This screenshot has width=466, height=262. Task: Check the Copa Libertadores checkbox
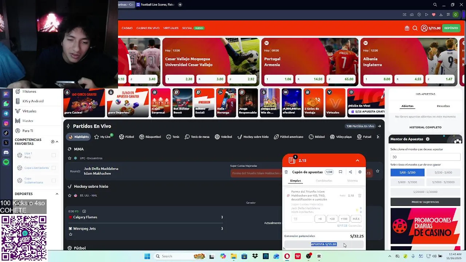pyautogui.click(x=54, y=168)
